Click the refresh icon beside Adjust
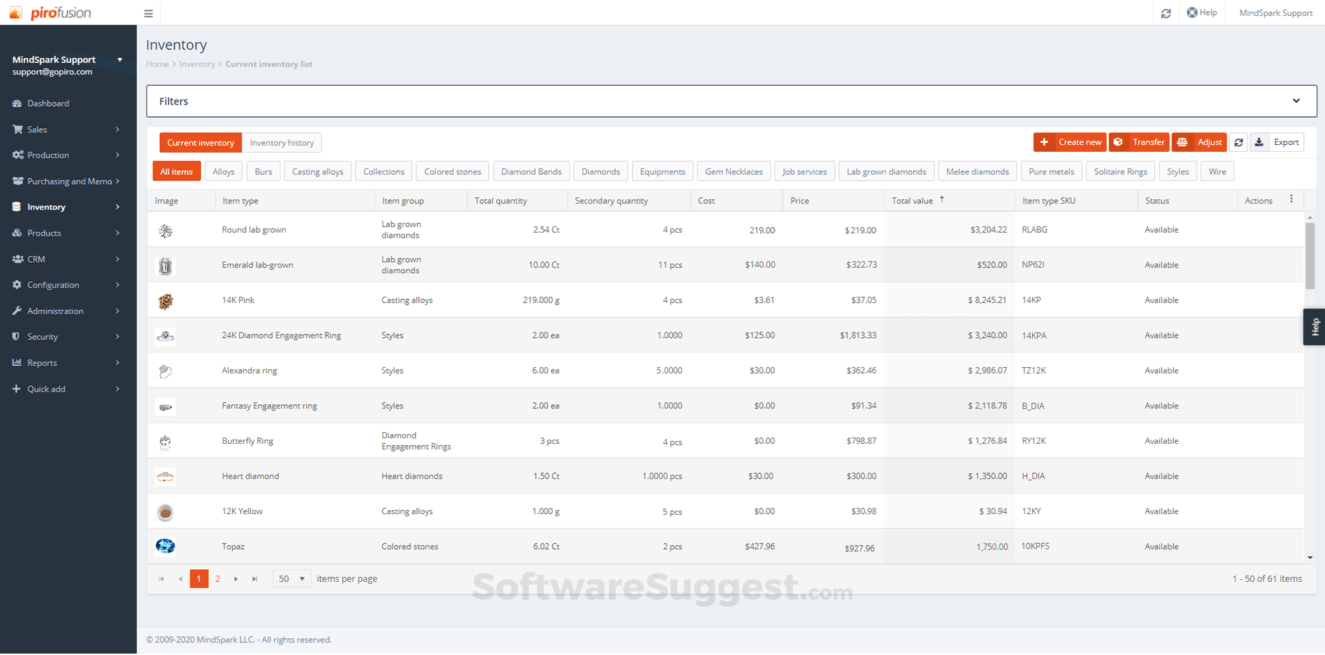This screenshot has width=1325, height=655. click(x=1239, y=142)
